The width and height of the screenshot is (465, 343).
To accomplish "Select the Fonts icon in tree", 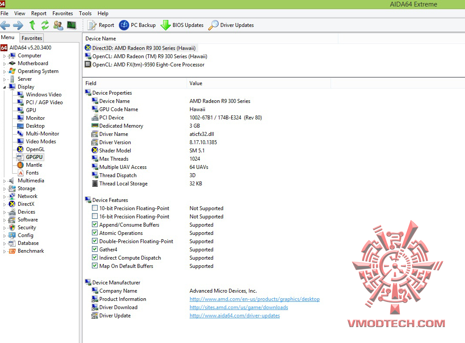I will (x=20, y=173).
